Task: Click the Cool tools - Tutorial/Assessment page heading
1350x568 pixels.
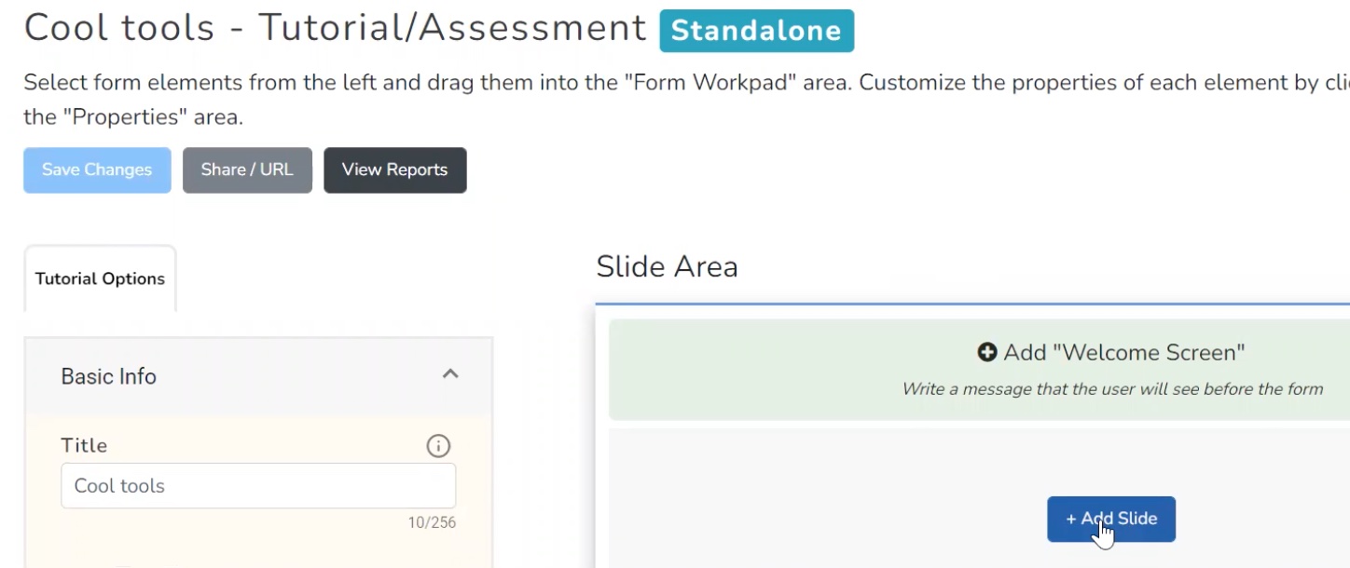Action: tap(335, 28)
